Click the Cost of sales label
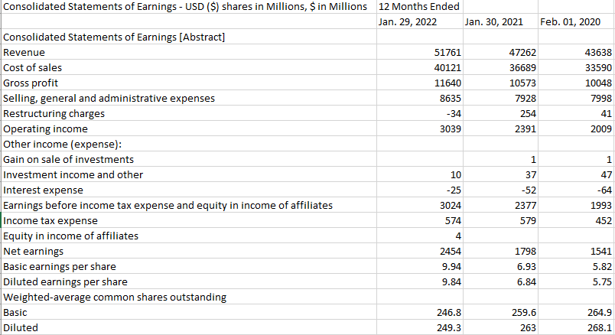 (x=33, y=68)
